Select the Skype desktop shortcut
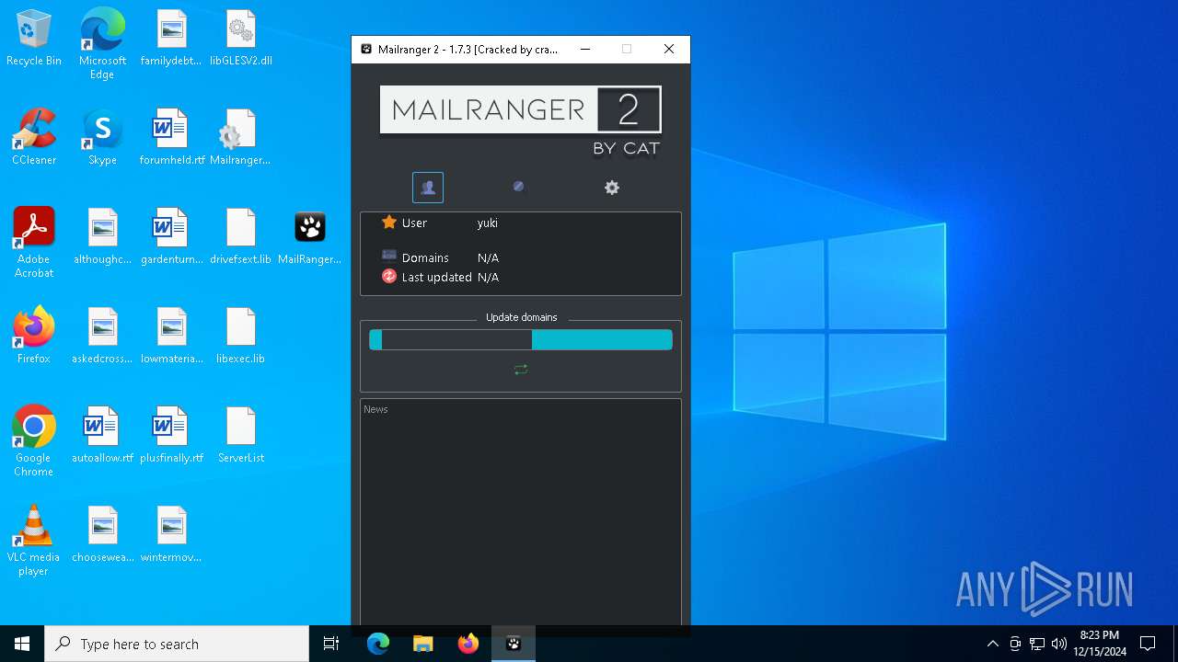The width and height of the screenshot is (1178, 662). click(x=102, y=138)
